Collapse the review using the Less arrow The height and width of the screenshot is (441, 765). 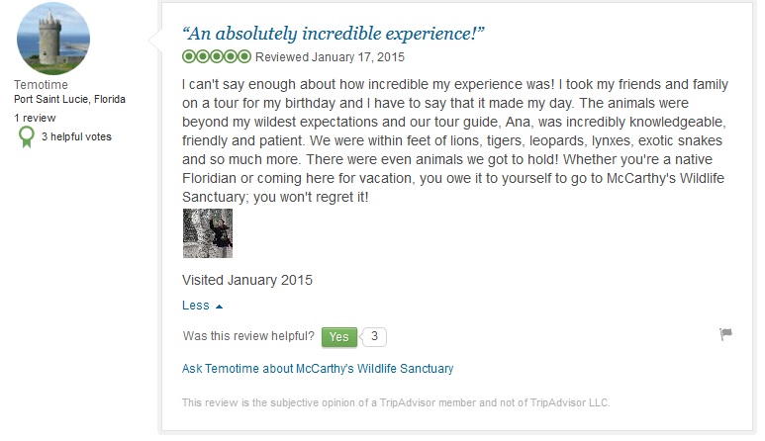click(219, 307)
